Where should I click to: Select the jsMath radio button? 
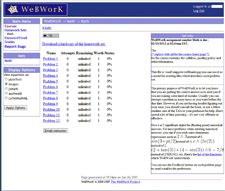[6, 89]
